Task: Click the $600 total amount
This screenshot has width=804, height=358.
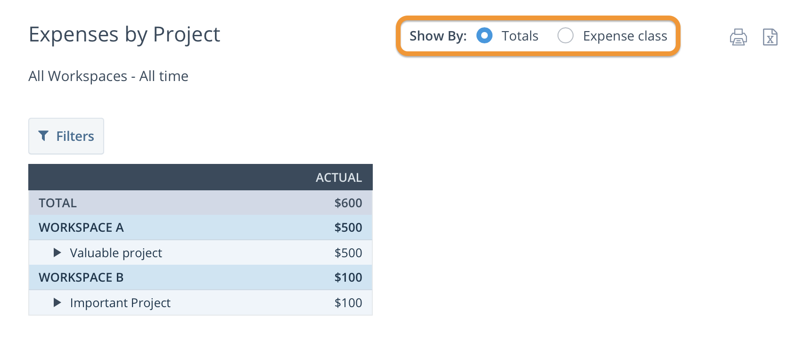Action: tap(348, 203)
